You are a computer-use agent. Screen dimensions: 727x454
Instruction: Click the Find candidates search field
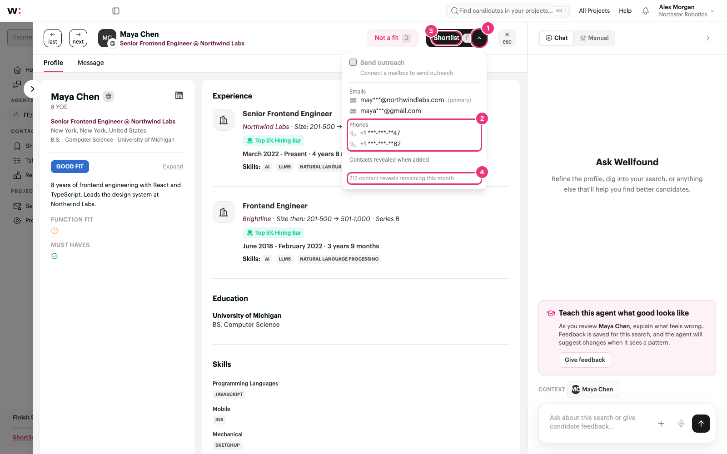[x=508, y=11]
